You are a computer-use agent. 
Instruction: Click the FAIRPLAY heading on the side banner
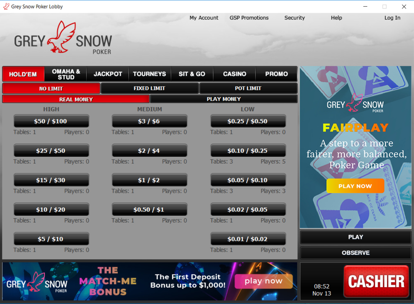355,128
